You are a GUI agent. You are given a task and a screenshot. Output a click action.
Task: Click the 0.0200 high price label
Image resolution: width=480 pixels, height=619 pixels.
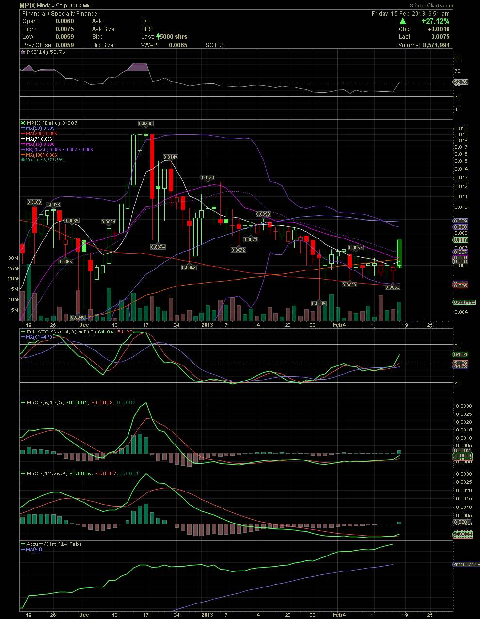(x=146, y=124)
